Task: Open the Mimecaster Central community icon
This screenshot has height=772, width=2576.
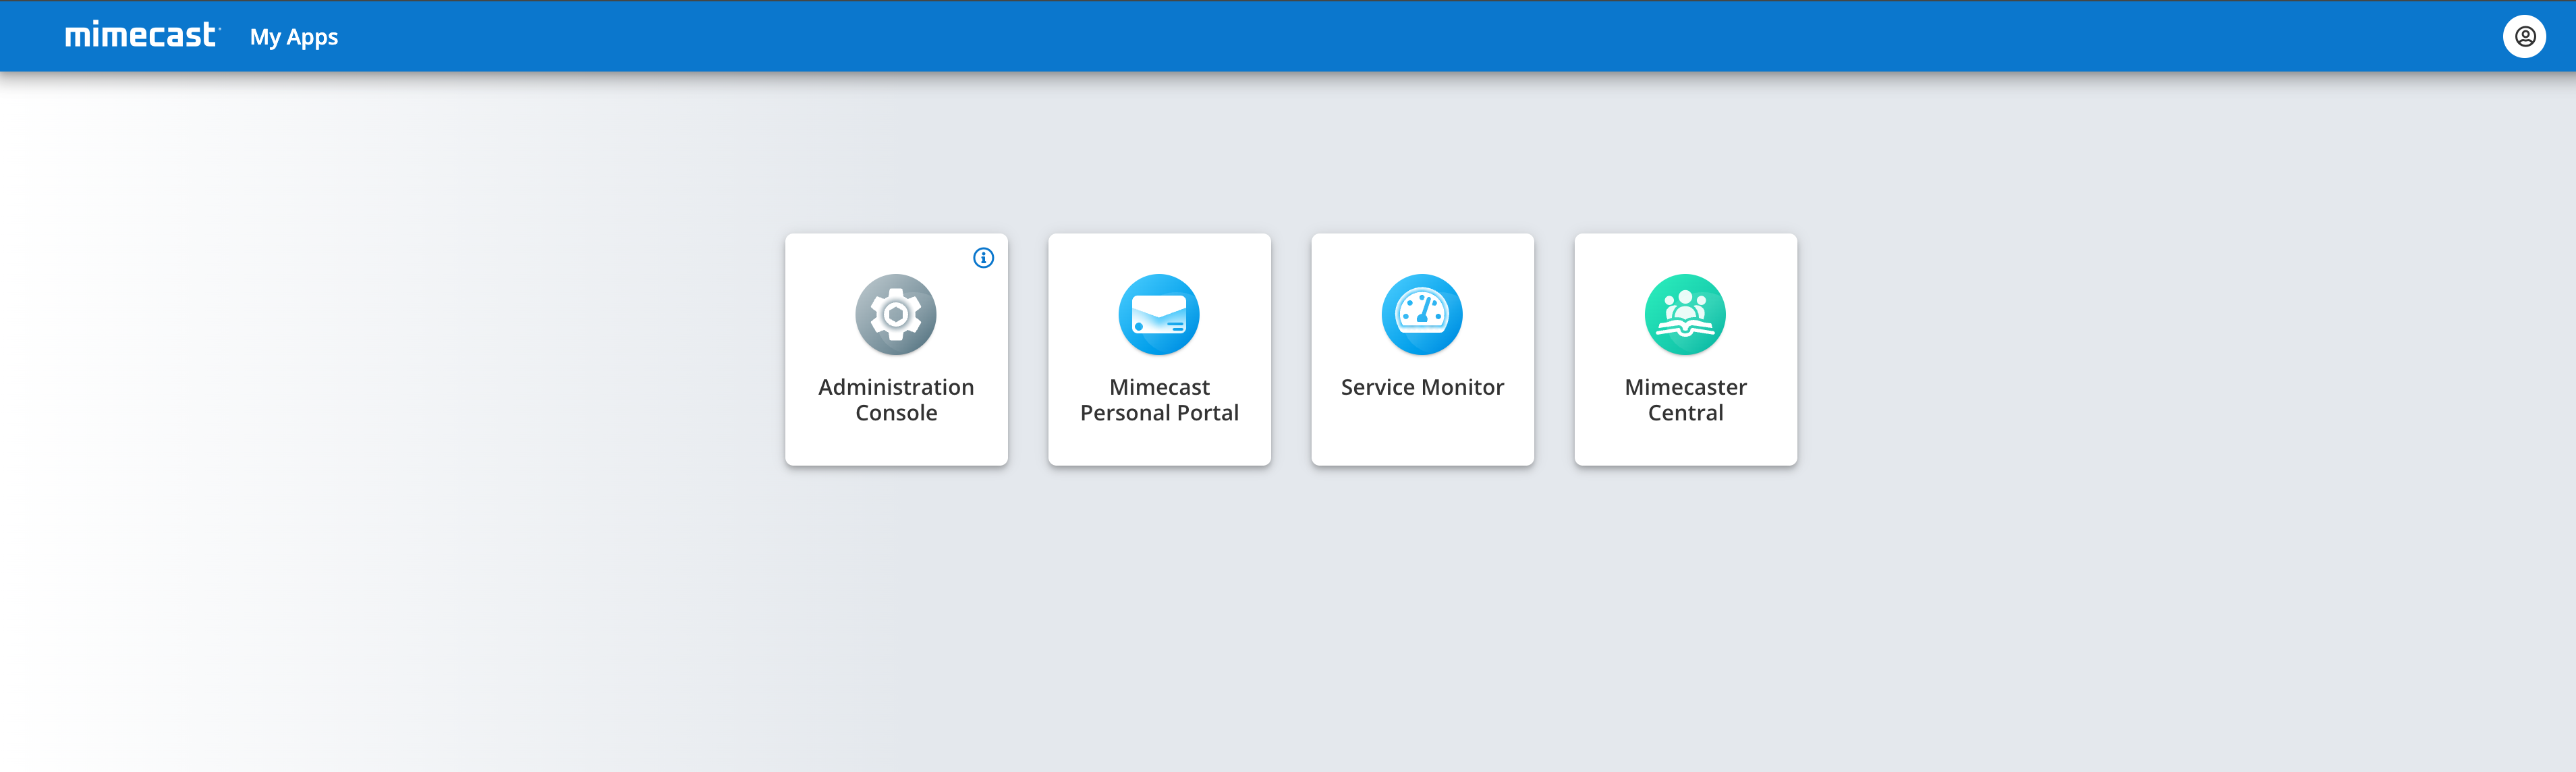Action: tap(1685, 314)
